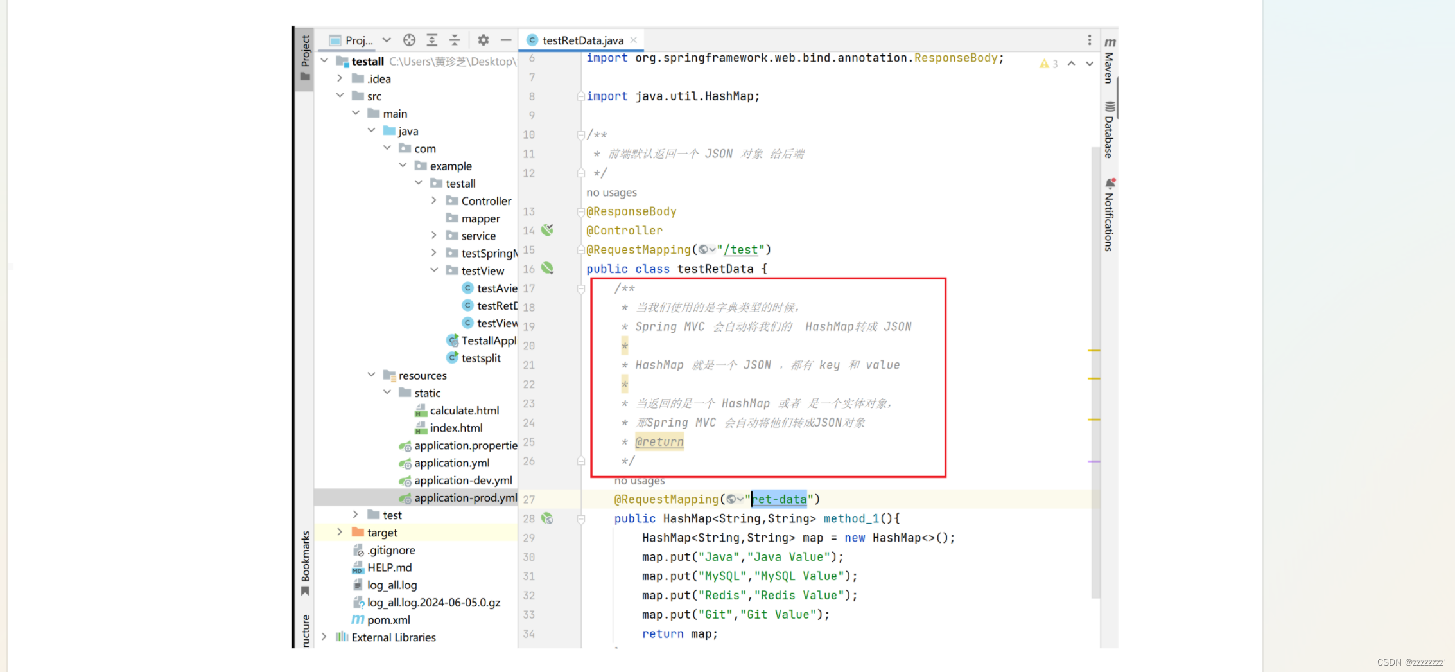Open the Bookmarks tool window tab

306,563
